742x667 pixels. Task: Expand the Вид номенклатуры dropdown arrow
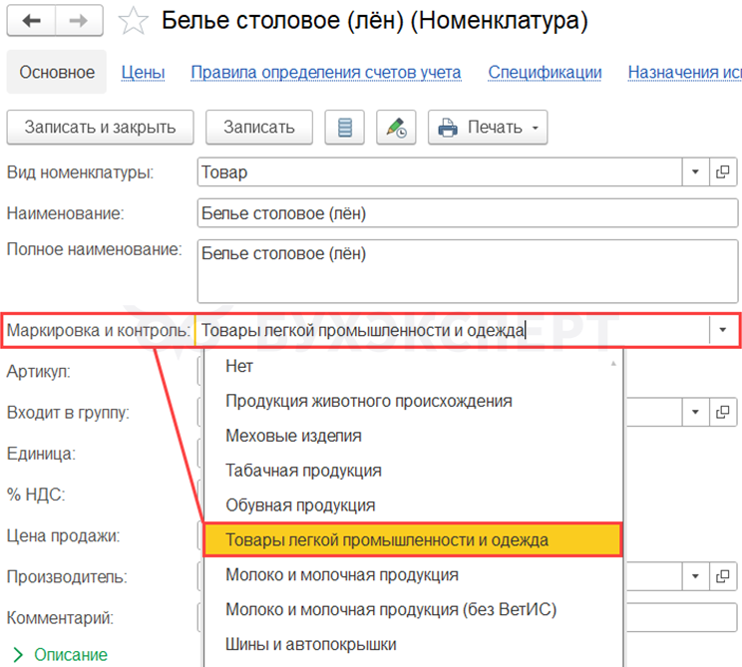(695, 172)
